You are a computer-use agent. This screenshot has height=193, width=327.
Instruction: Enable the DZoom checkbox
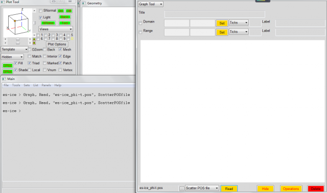30,50
